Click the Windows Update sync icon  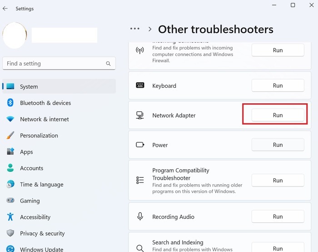point(10,249)
